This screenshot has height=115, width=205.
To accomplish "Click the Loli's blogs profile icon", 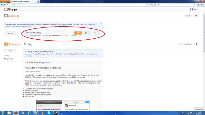I will 6,16.
